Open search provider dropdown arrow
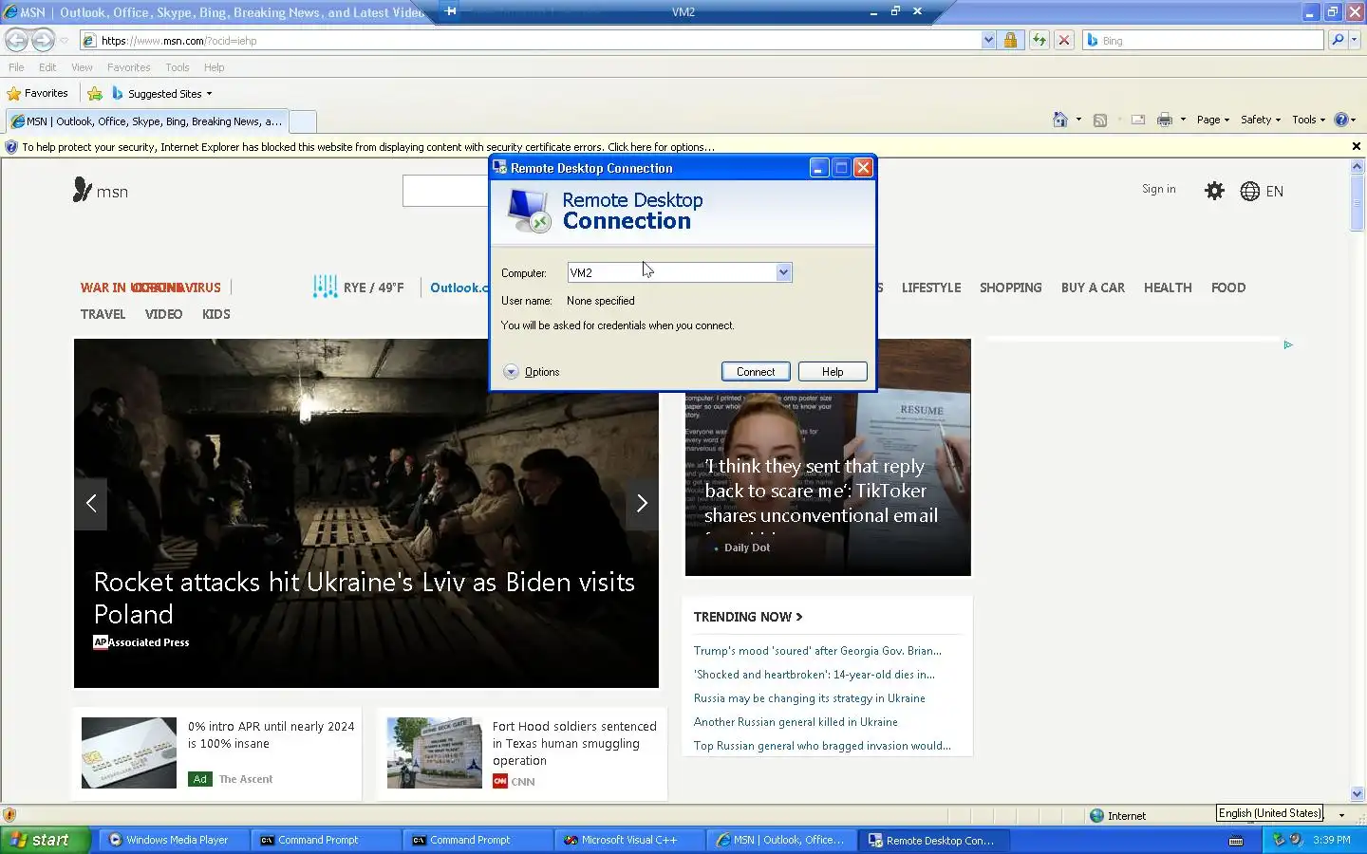This screenshot has height=854, width=1367. pos(1355,40)
